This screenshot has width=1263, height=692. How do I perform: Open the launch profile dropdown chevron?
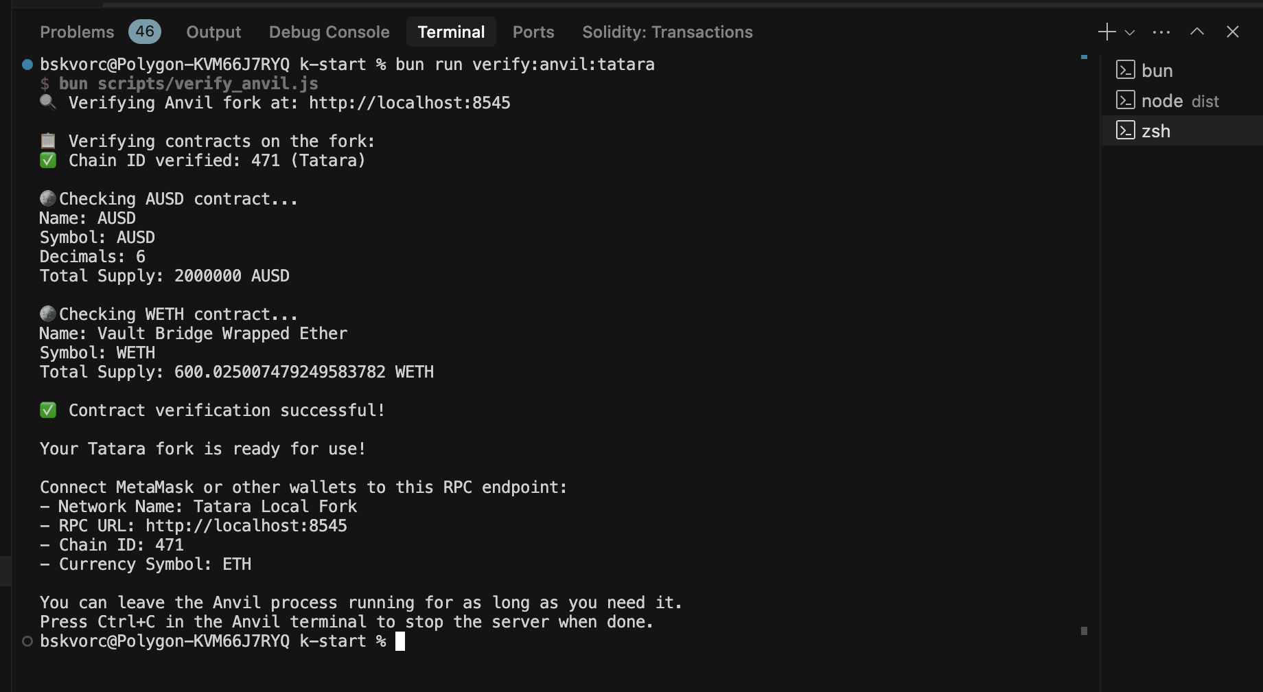coord(1130,32)
